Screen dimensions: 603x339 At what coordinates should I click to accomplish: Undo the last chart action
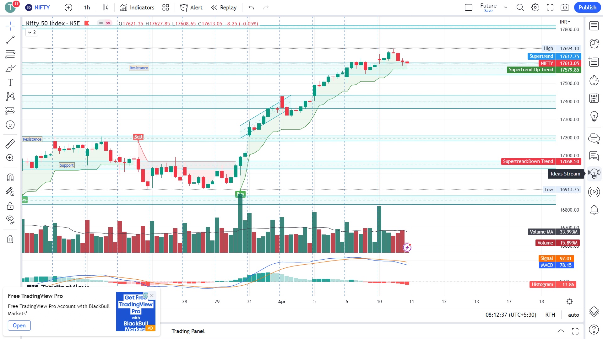[251, 8]
